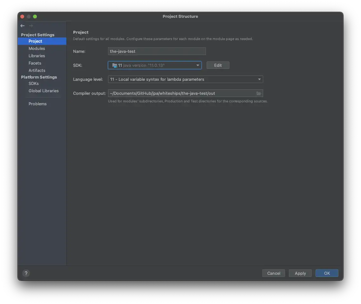Expand the Language level dropdown
The width and height of the screenshot is (361, 304).
pyautogui.click(x=259, y=79)
